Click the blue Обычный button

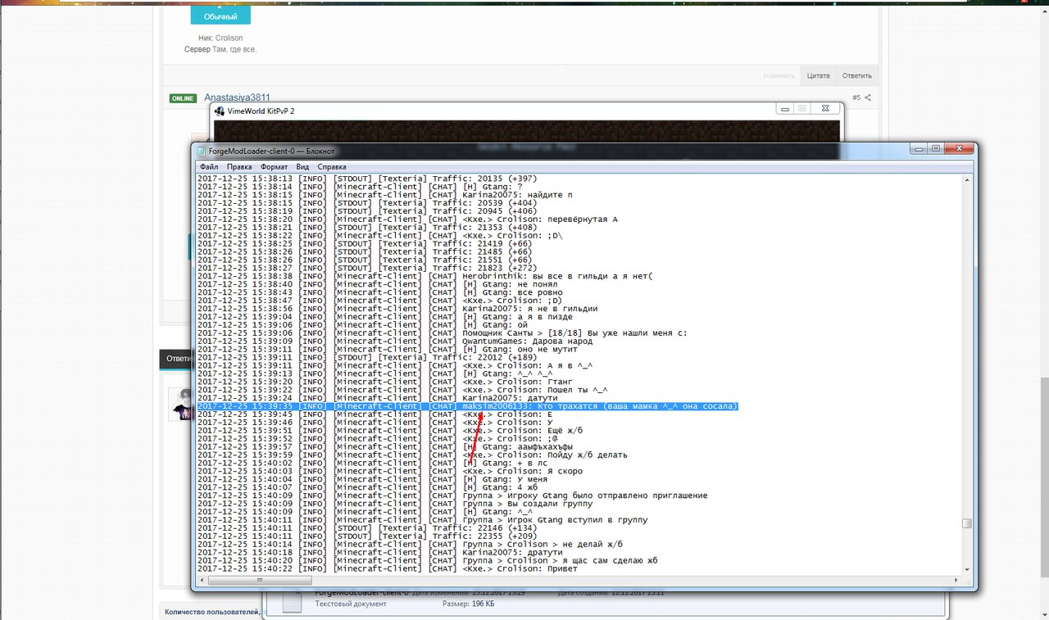click(220, 16)
